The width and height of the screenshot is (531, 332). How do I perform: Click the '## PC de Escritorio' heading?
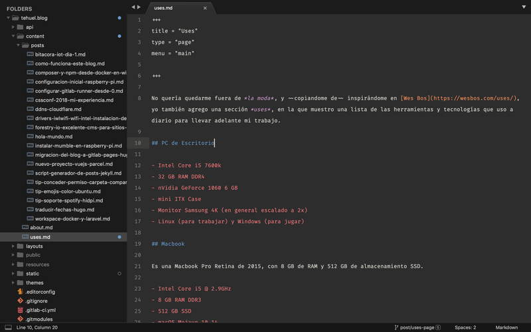[x=183, y=143]
